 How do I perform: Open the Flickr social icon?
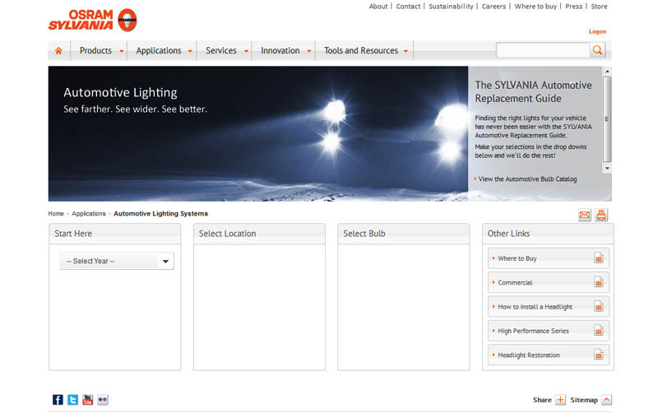pyautogui.click(x=103, y=400)
